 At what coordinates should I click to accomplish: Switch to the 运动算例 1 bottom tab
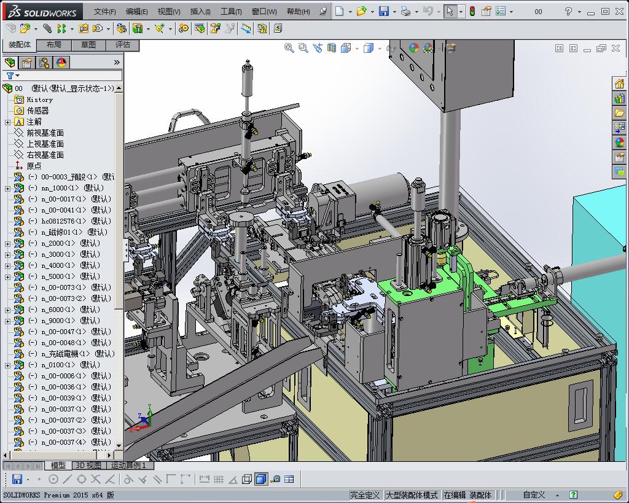pos(128,466)
